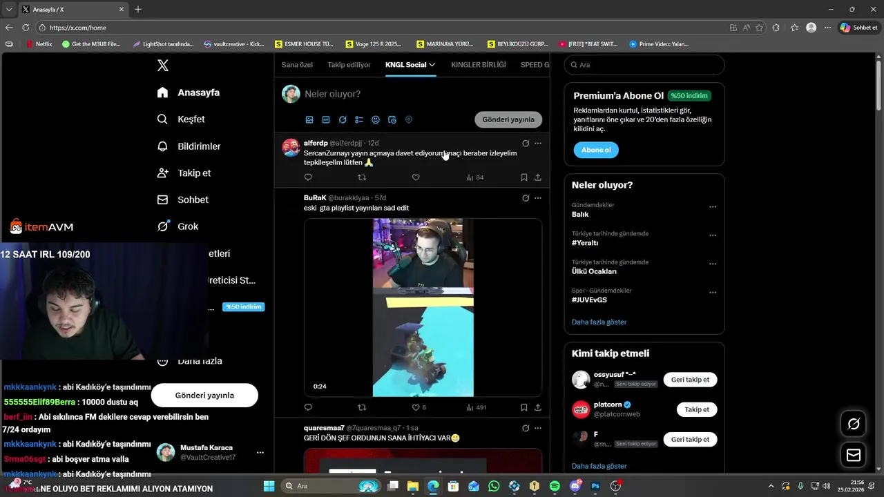The width and height of the screenshot is (884, 497).
Task: Click the composer Gönderi yayınla button
Action: tap(508, 119)
